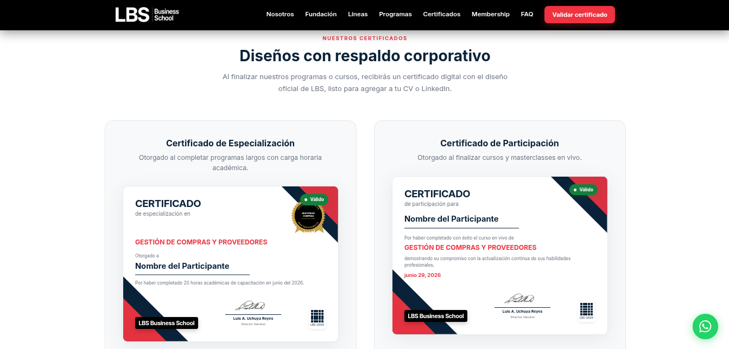This screenshot has width=729, height=349.
Task: Go to Membership page
Action: (491, 15)
